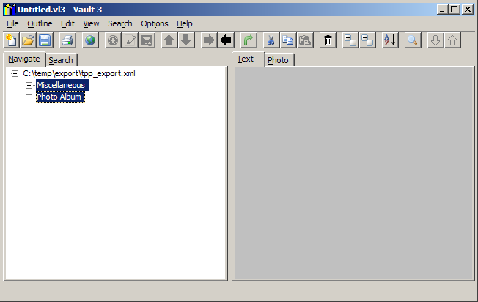Switch to the Photo tab

coord(278,60)
